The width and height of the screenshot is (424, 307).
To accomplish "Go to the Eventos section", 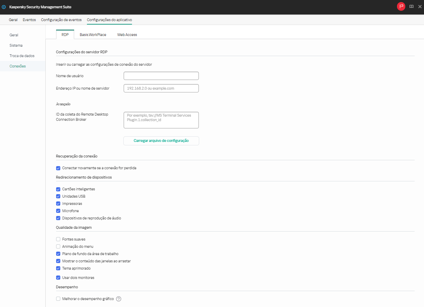I will pos(29,20).
